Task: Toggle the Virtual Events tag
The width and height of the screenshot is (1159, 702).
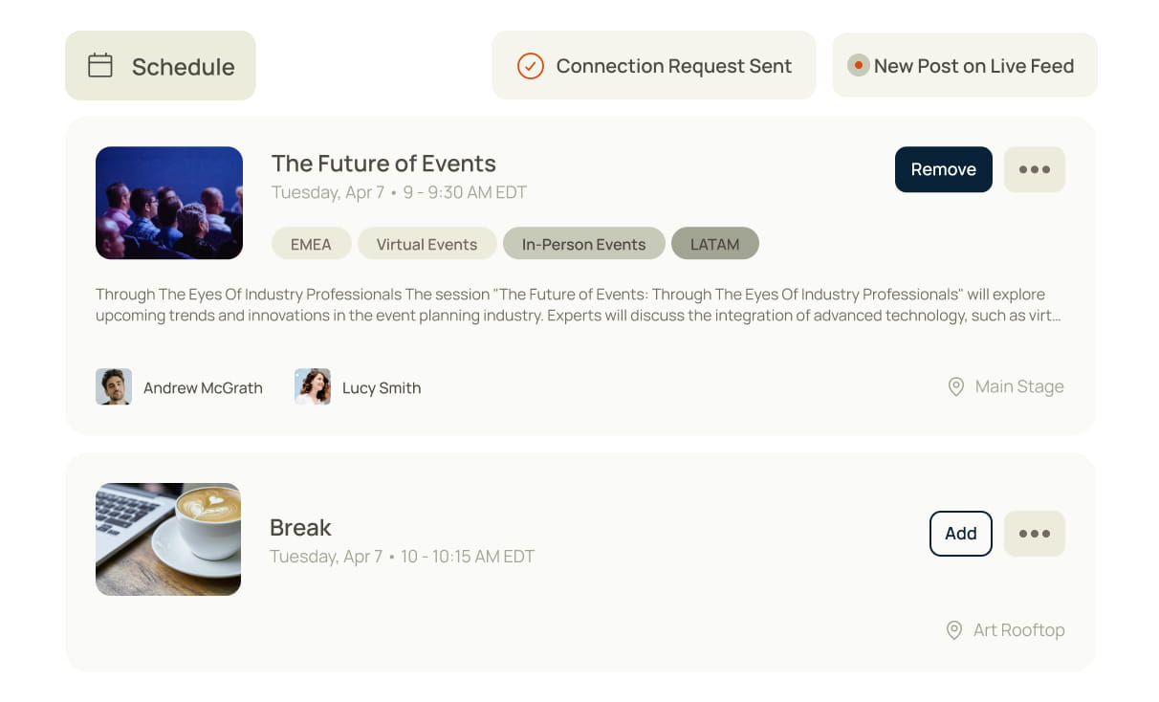Action: coord(426,244)
